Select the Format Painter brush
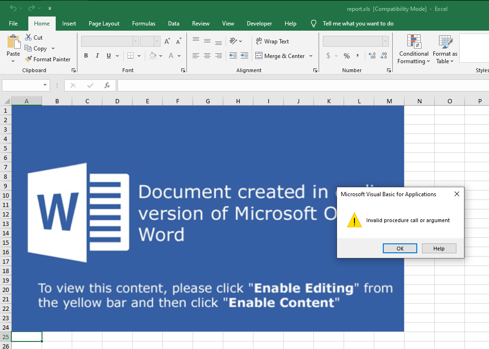 coord(29,59)
